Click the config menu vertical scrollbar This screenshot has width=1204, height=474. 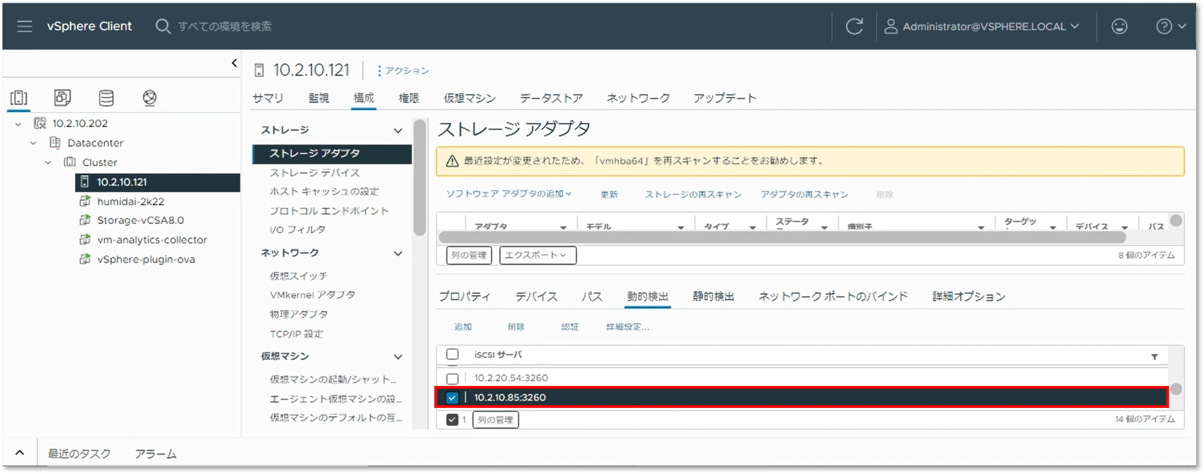coord(419,177)
